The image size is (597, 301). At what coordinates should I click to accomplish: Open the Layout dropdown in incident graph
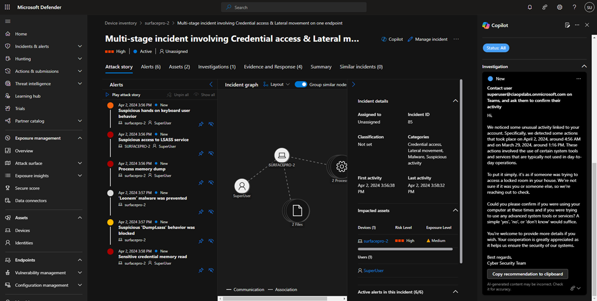(x=276, y=85)
